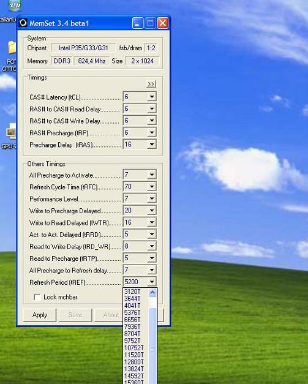This screenshot has width=308, height=384.
Task: Choose 6656T in the tREF list
Action: [136, 320]
